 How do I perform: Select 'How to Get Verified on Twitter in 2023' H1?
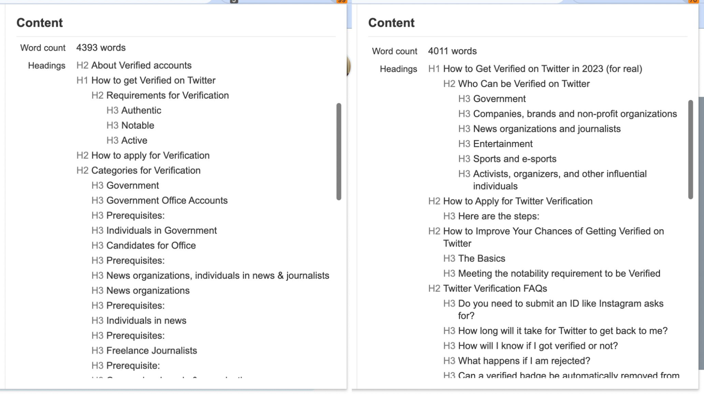pyautogui.click(x=543, y=69)
